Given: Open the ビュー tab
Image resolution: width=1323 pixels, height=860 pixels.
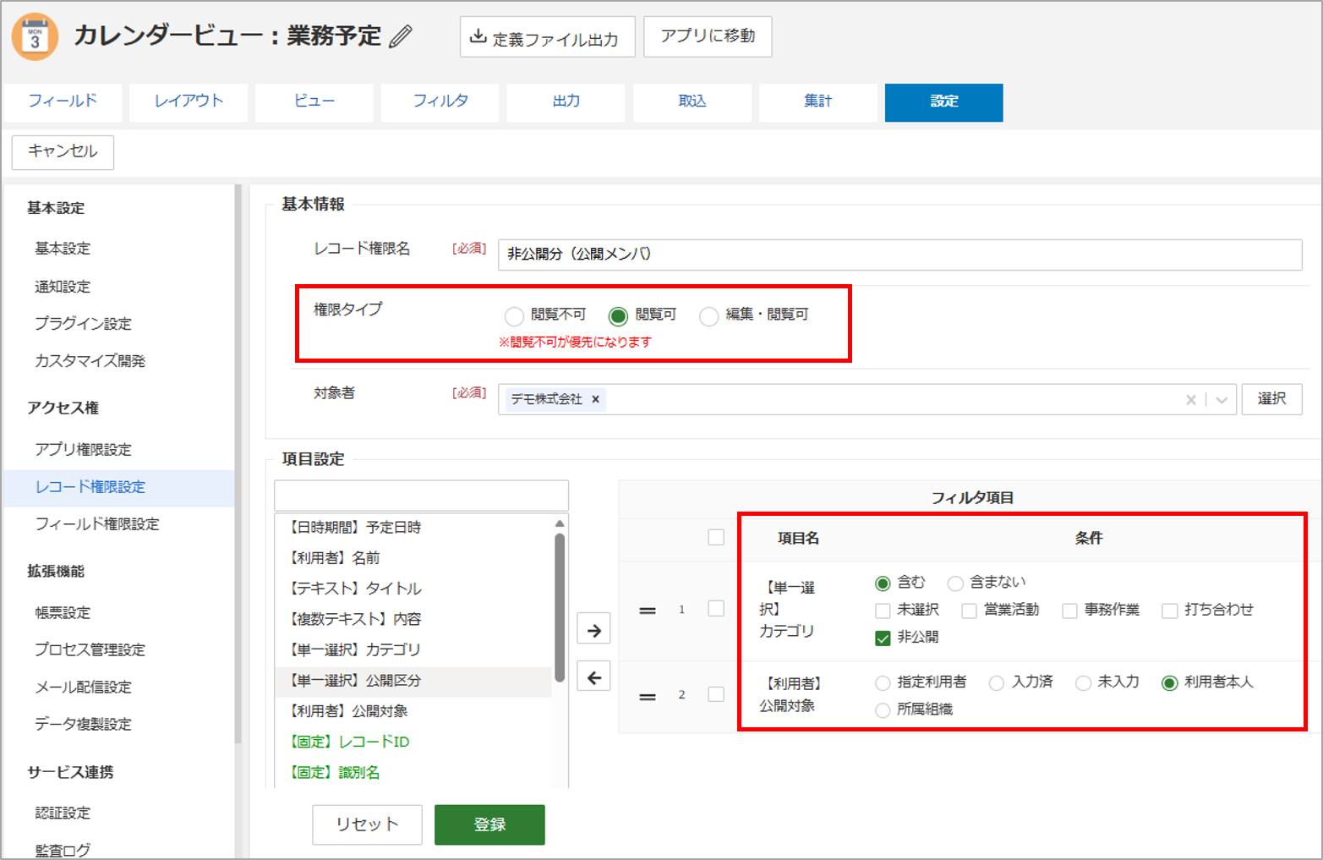Looking at the screenshot, I should pos(314,101).
